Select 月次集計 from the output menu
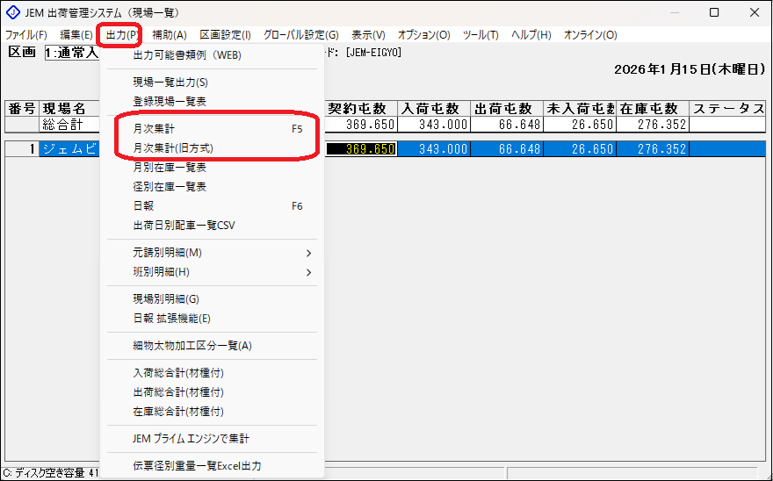This screenshot has height=481, width=773. 154,128
